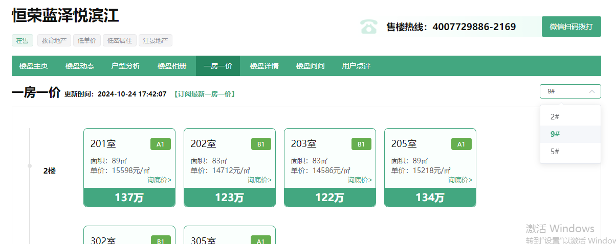Collapse the 9# building dropdown
The width and height of the screenshot is (616, 244).
[x=570, y=91]
